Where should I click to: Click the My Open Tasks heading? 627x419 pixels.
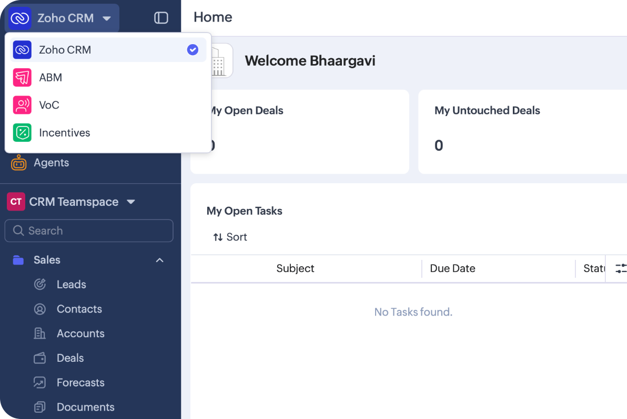pos(244,211)
